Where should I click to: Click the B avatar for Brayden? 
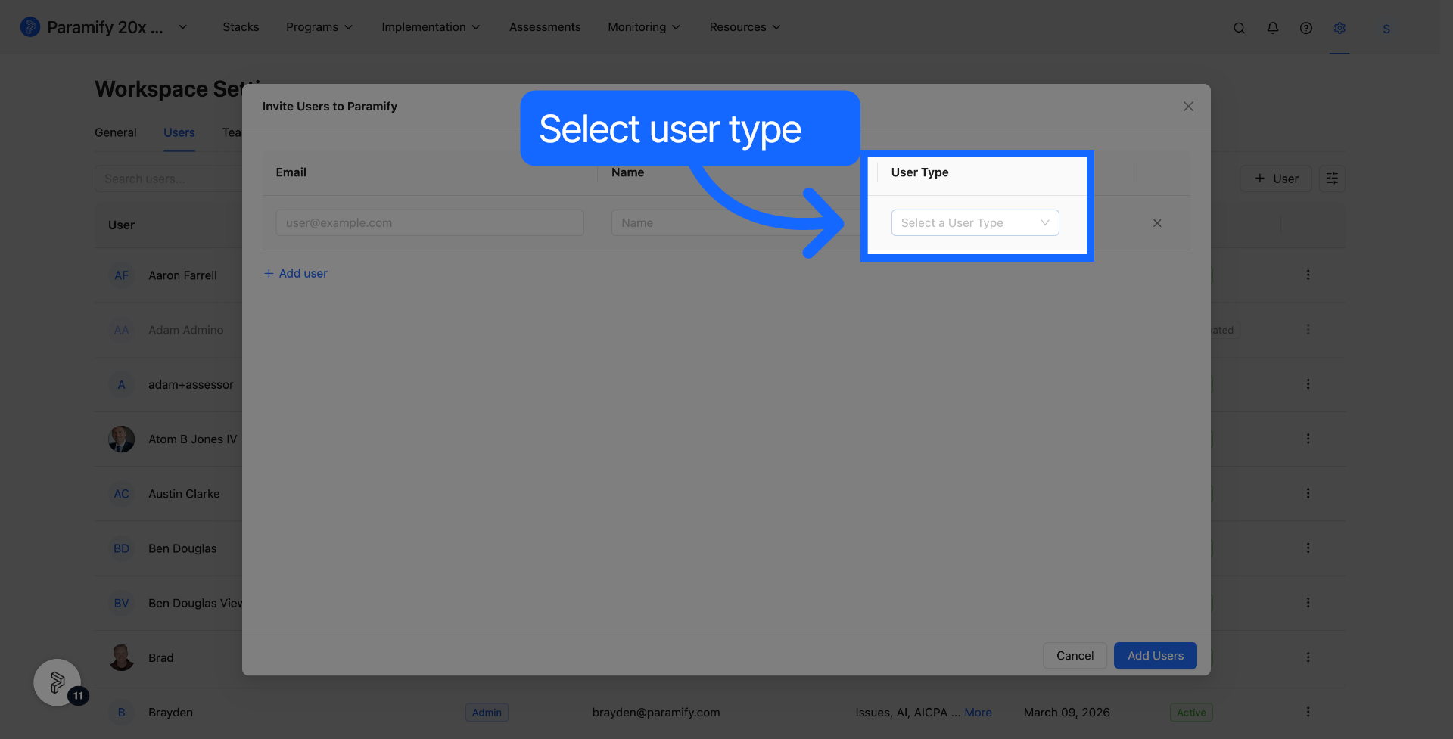[121, 713]
